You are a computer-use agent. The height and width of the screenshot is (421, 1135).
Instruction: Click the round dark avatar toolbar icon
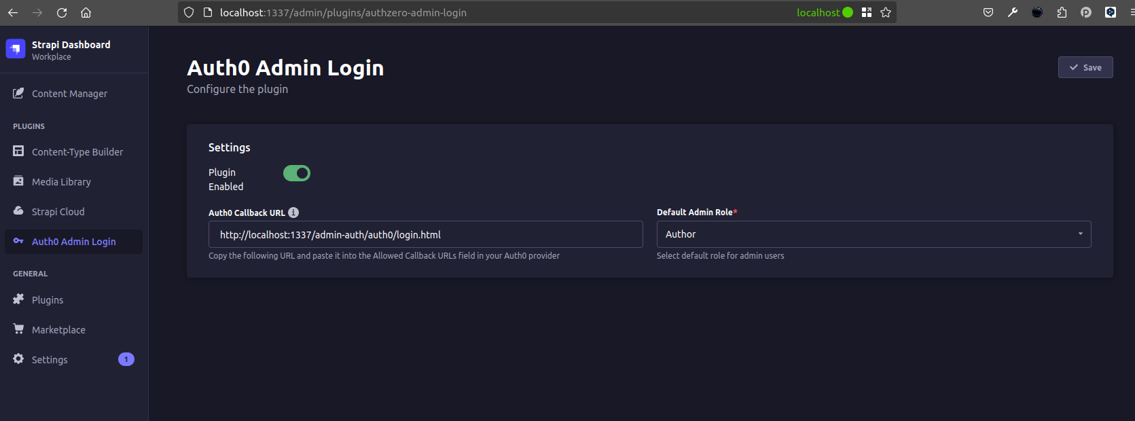(x=1037, y=12)
